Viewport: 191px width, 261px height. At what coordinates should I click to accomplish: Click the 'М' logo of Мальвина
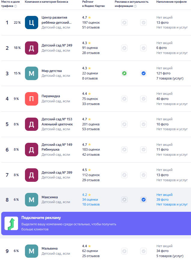pyautogui.click(x=32, y=251)
